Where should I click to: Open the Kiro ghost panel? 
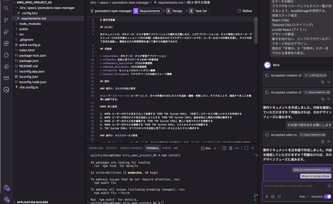(x=6, y=55)
